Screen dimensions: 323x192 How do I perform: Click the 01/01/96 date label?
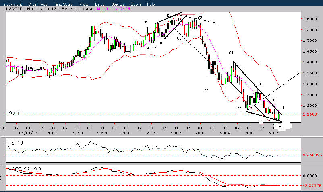pos(29,133)
